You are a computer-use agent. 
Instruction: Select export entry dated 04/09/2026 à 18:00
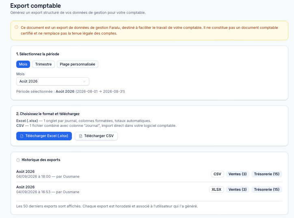149,174
